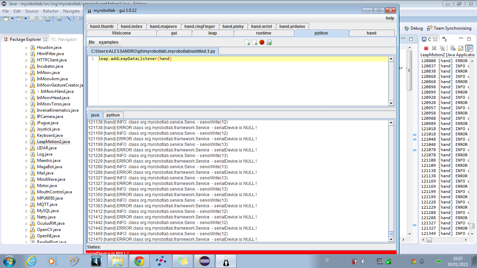Viewport: 477px width, 268px height.
Task: Open the hand.thumb tab
Action: coord(102,27)
